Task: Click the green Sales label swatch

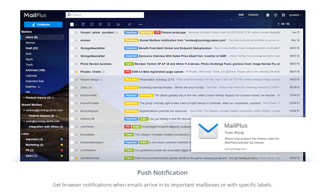Action: (62, 156)
